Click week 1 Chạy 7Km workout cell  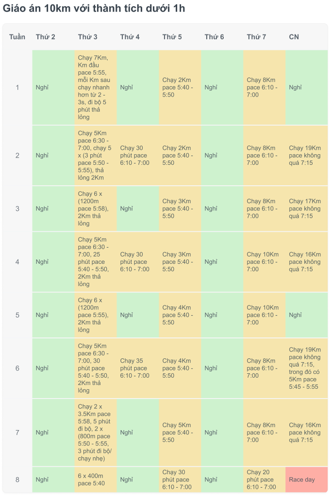(x=95, y=87)
